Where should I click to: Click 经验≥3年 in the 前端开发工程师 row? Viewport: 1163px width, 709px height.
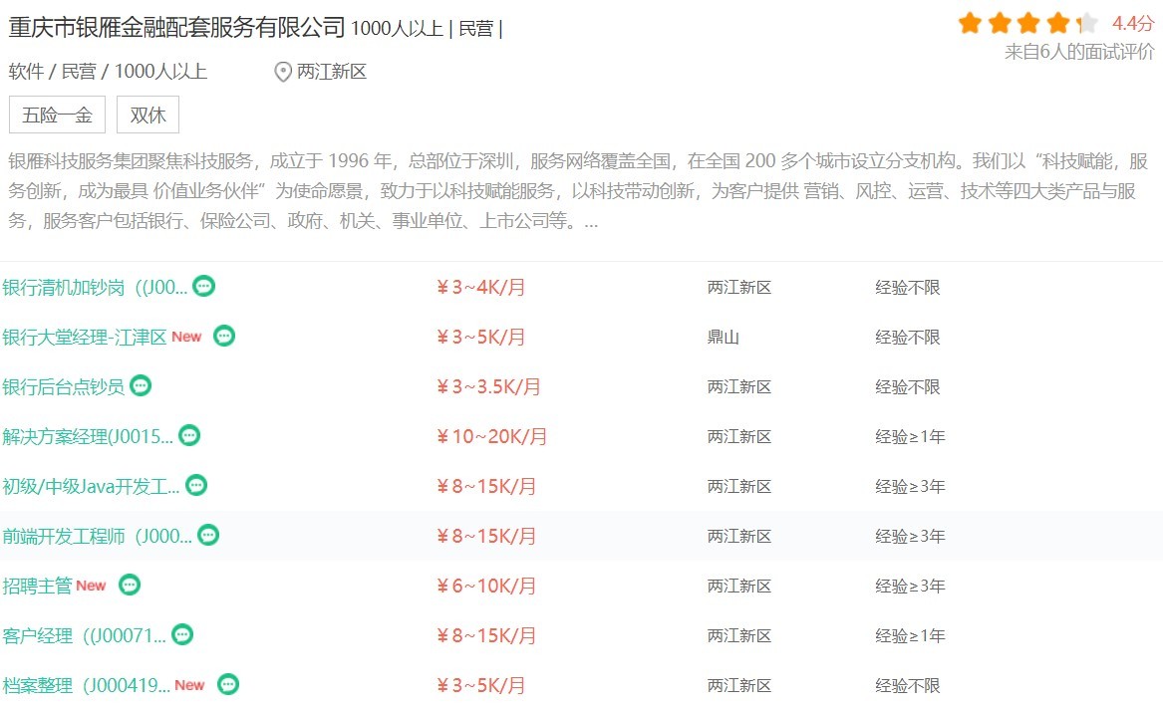coord(910,536)
